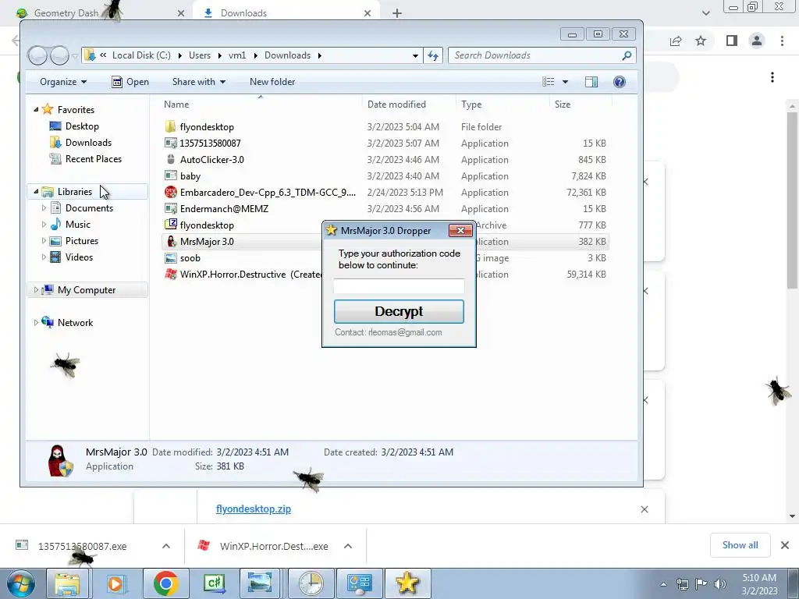Sort files by Date modified column

click(x=396, y=105)
